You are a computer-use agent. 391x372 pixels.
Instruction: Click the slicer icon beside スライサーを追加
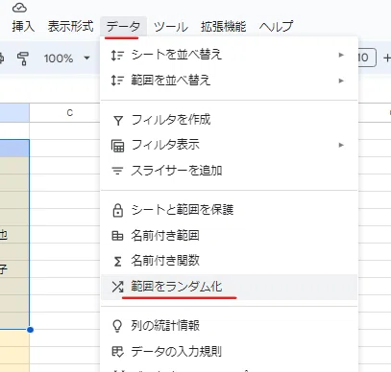(117, 171)
